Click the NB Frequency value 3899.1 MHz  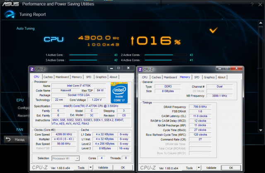219,96
